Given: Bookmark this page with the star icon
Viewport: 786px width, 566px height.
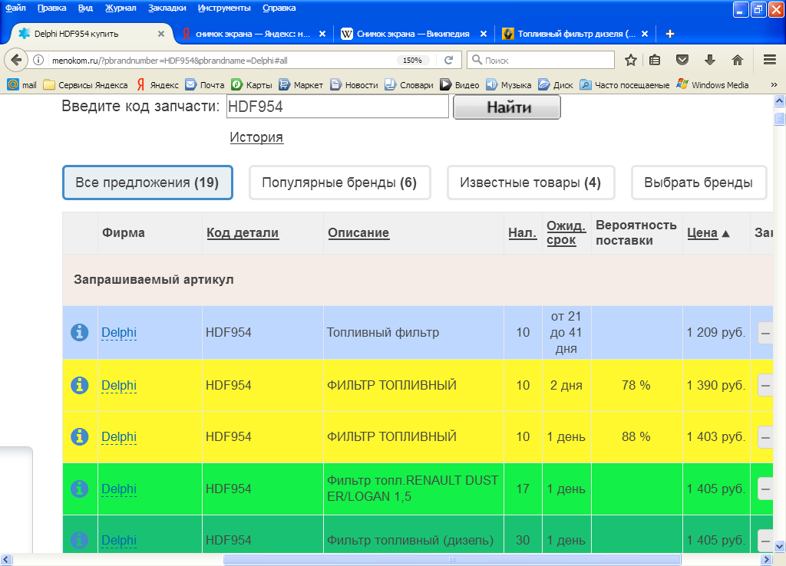Looking at the screenshot, I should [631, 60].
